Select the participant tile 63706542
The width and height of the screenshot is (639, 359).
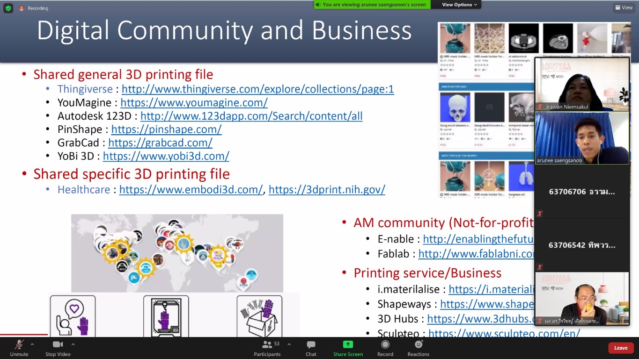click(582, 245)
